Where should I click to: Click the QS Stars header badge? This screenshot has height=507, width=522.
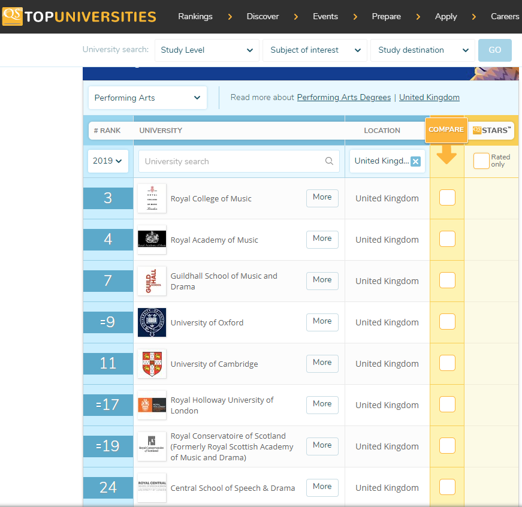point(491,130)
